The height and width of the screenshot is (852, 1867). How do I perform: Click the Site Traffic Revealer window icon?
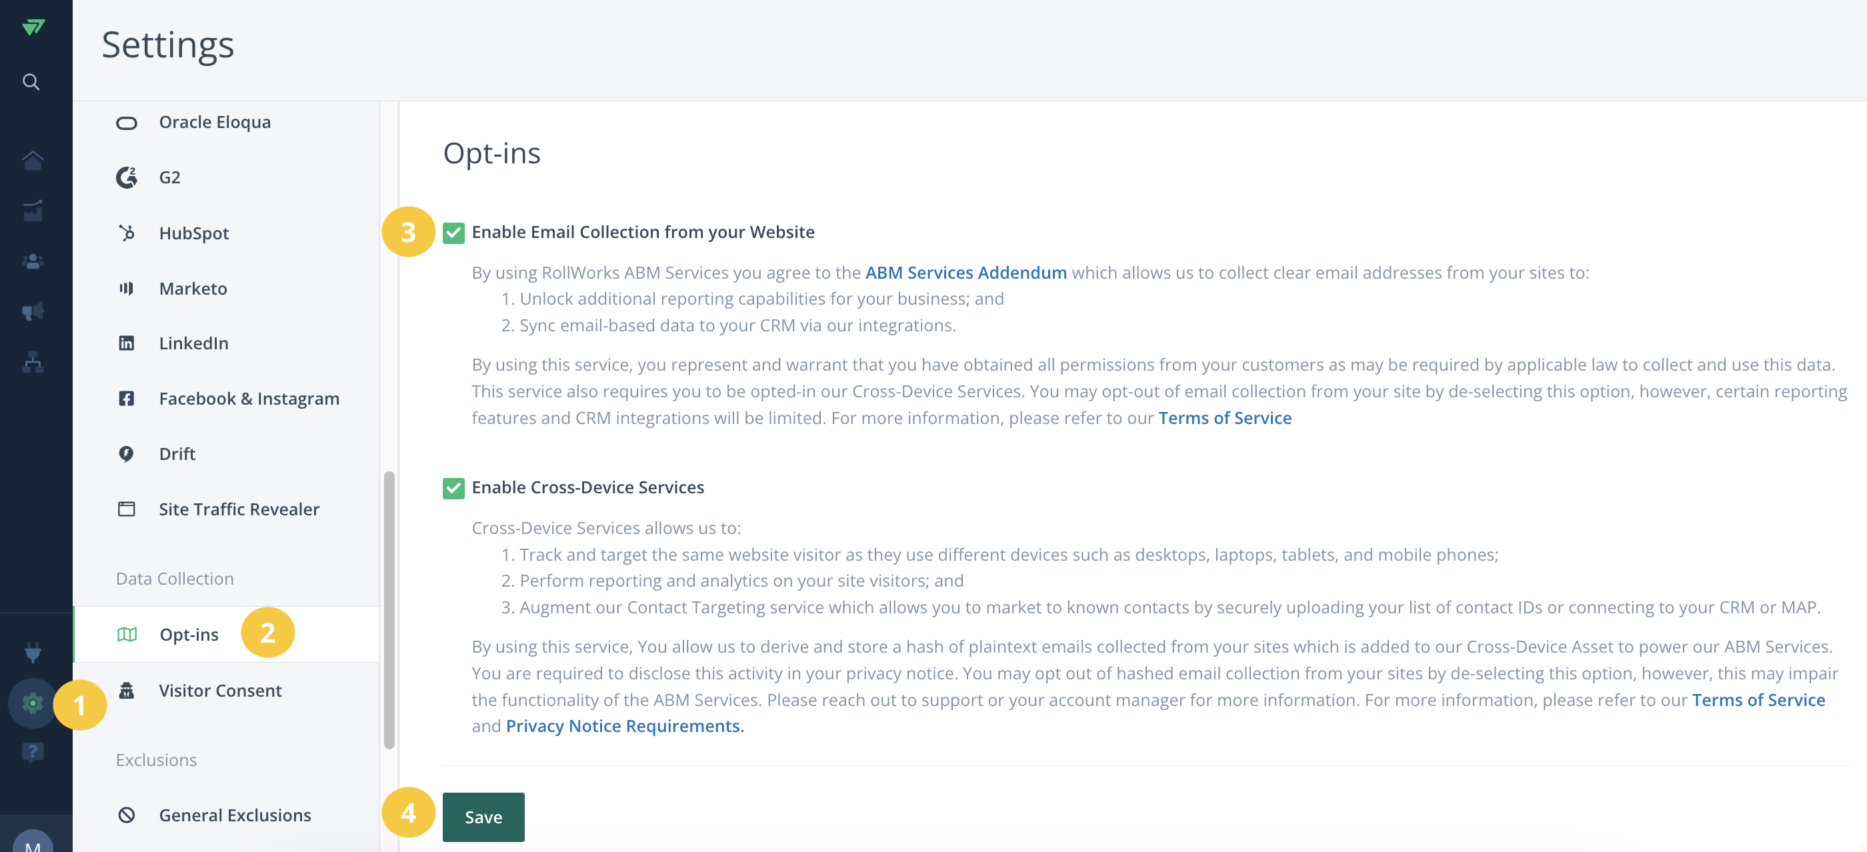pyautogui.click(x=126, y=509)
